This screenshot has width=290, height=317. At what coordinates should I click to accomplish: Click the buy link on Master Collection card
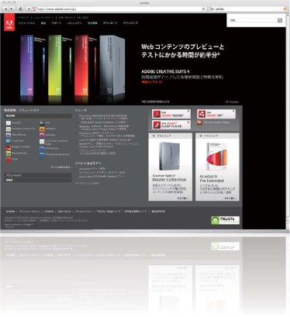[x=184, y=198]
